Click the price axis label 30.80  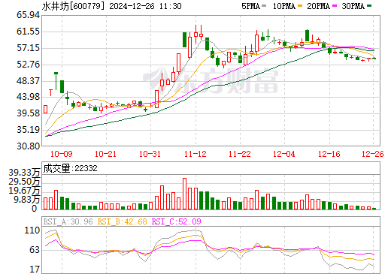[x=28, y=146]
